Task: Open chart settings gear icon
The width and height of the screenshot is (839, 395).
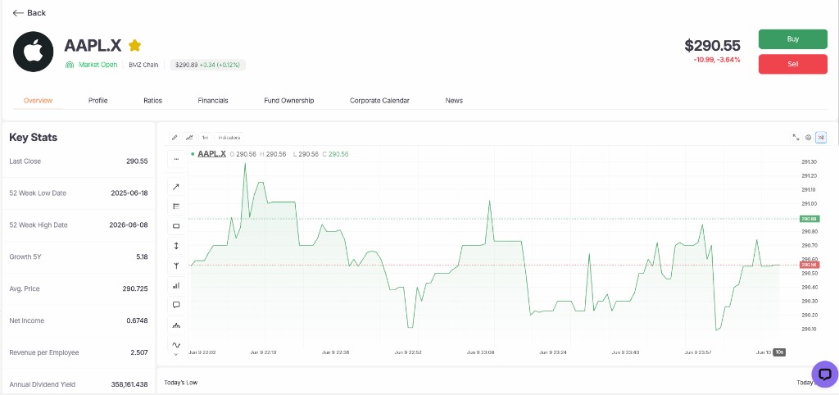Action: (x=808, y=138)
